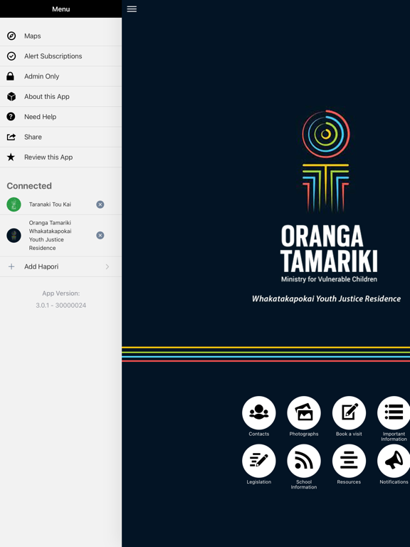Click Whakatakapokai Youth Justice Residence subtitle
Screen dimensions: 410x547
click(x=326, y=298)
